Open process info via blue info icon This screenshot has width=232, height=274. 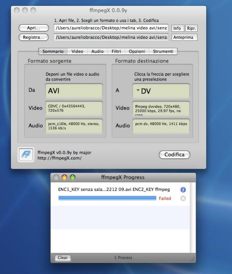coord(183,190)
